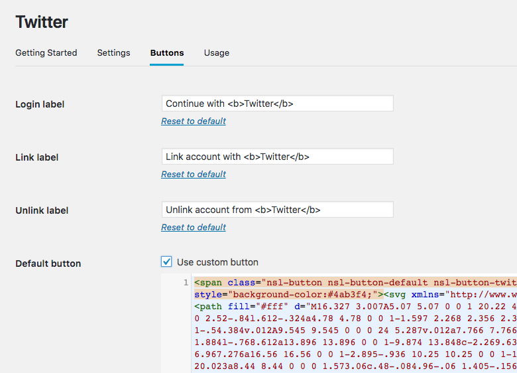This screenshot has width=517, height=373.
Task: Select the Buttons tab
Action: (x=166, y=53)
